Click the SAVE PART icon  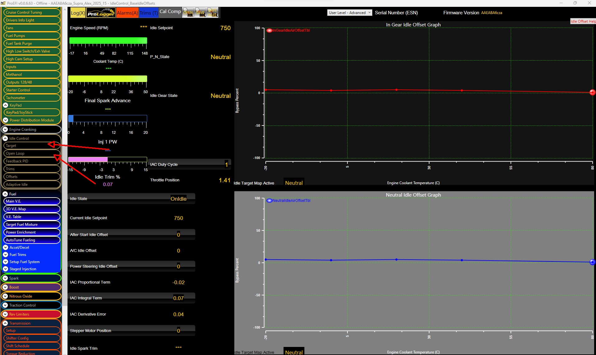pyautogui.click(x=212, y=13)
